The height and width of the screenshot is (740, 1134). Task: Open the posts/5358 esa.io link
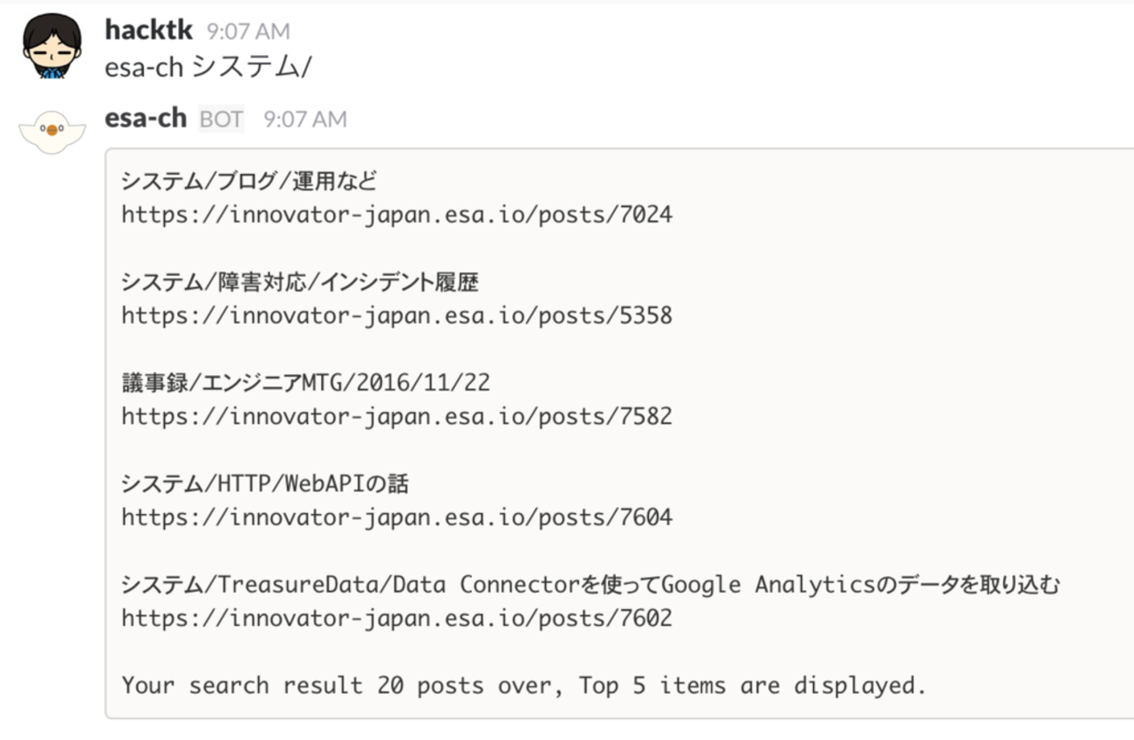point(397,315)
